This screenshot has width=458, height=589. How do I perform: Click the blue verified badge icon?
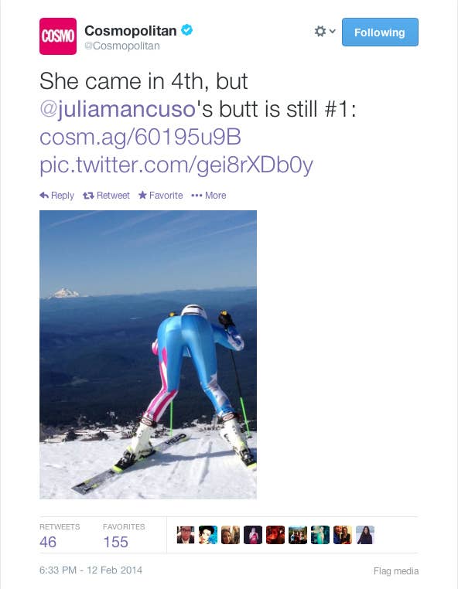(x=187, y=29)
